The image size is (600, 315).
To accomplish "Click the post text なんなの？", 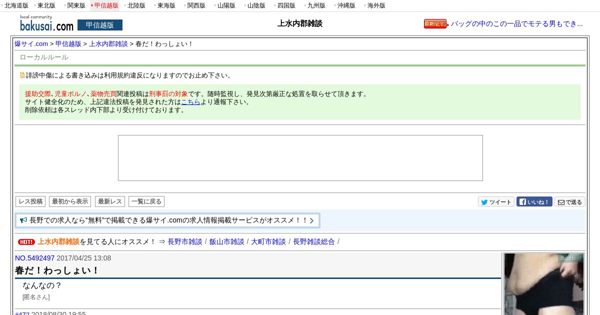I will [42, 285].
